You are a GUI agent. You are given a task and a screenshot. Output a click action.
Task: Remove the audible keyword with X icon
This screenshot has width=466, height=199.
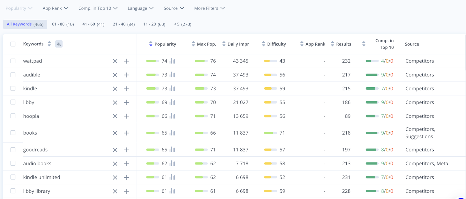tap(115, 75)
